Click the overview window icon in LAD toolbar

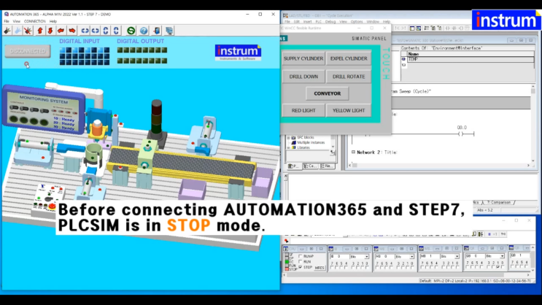coord(412,28)
